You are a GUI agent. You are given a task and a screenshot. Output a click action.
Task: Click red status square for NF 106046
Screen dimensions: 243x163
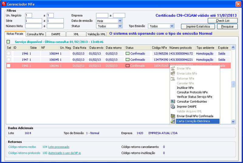pos(128,66)
